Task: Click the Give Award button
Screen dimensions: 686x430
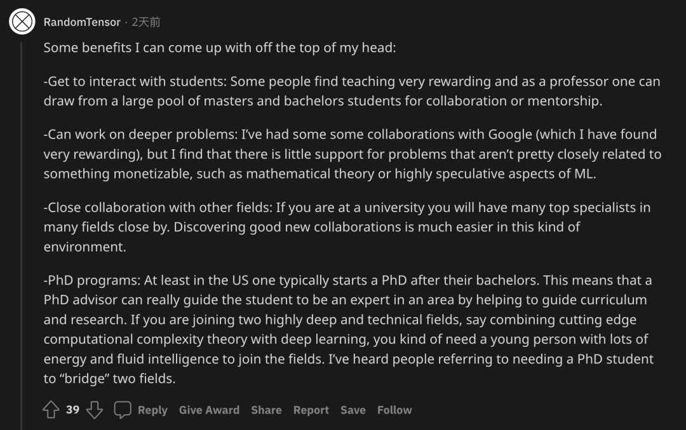Action: (209, 410)
